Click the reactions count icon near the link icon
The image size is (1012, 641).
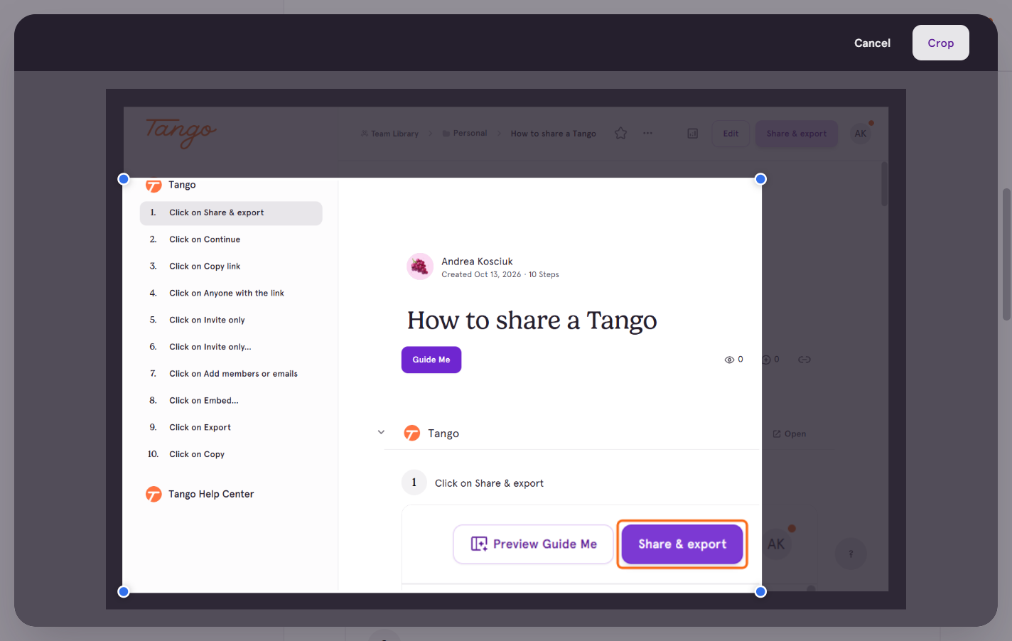pos(767,360)
